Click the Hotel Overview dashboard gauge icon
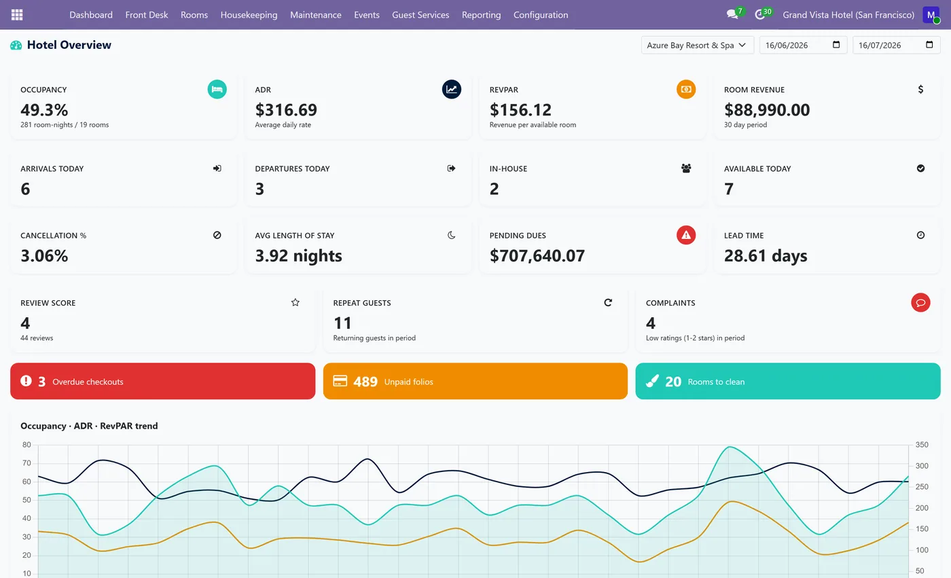The width and height of the screenshot is (951, 578). (x=16, y=46)
